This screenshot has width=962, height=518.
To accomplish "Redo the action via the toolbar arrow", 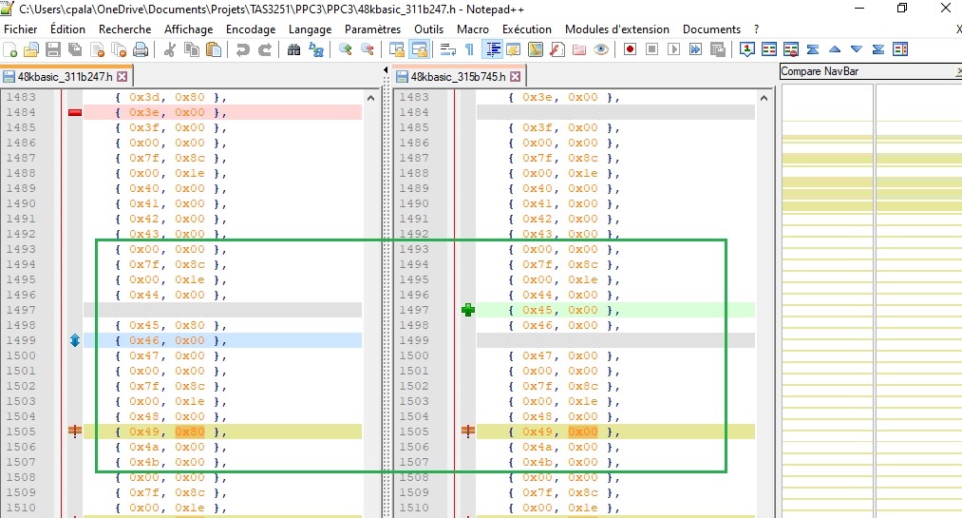I will (265, 49).
